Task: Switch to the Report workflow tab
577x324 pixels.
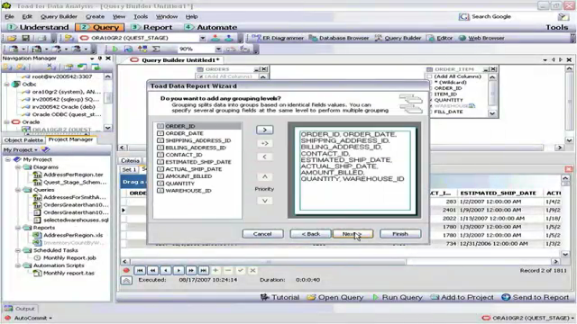Action: click(x=152, y=27)
